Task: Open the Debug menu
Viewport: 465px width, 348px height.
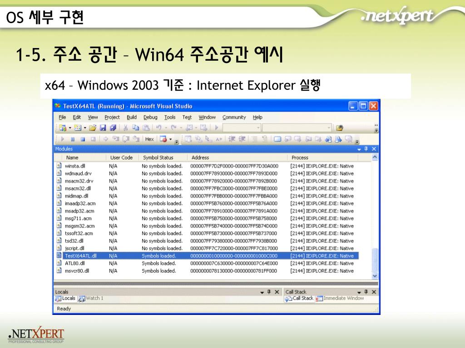Action: [x=150, y=117]
